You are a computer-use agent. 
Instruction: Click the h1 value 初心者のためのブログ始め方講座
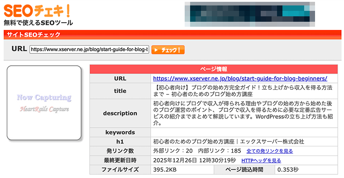229,142
